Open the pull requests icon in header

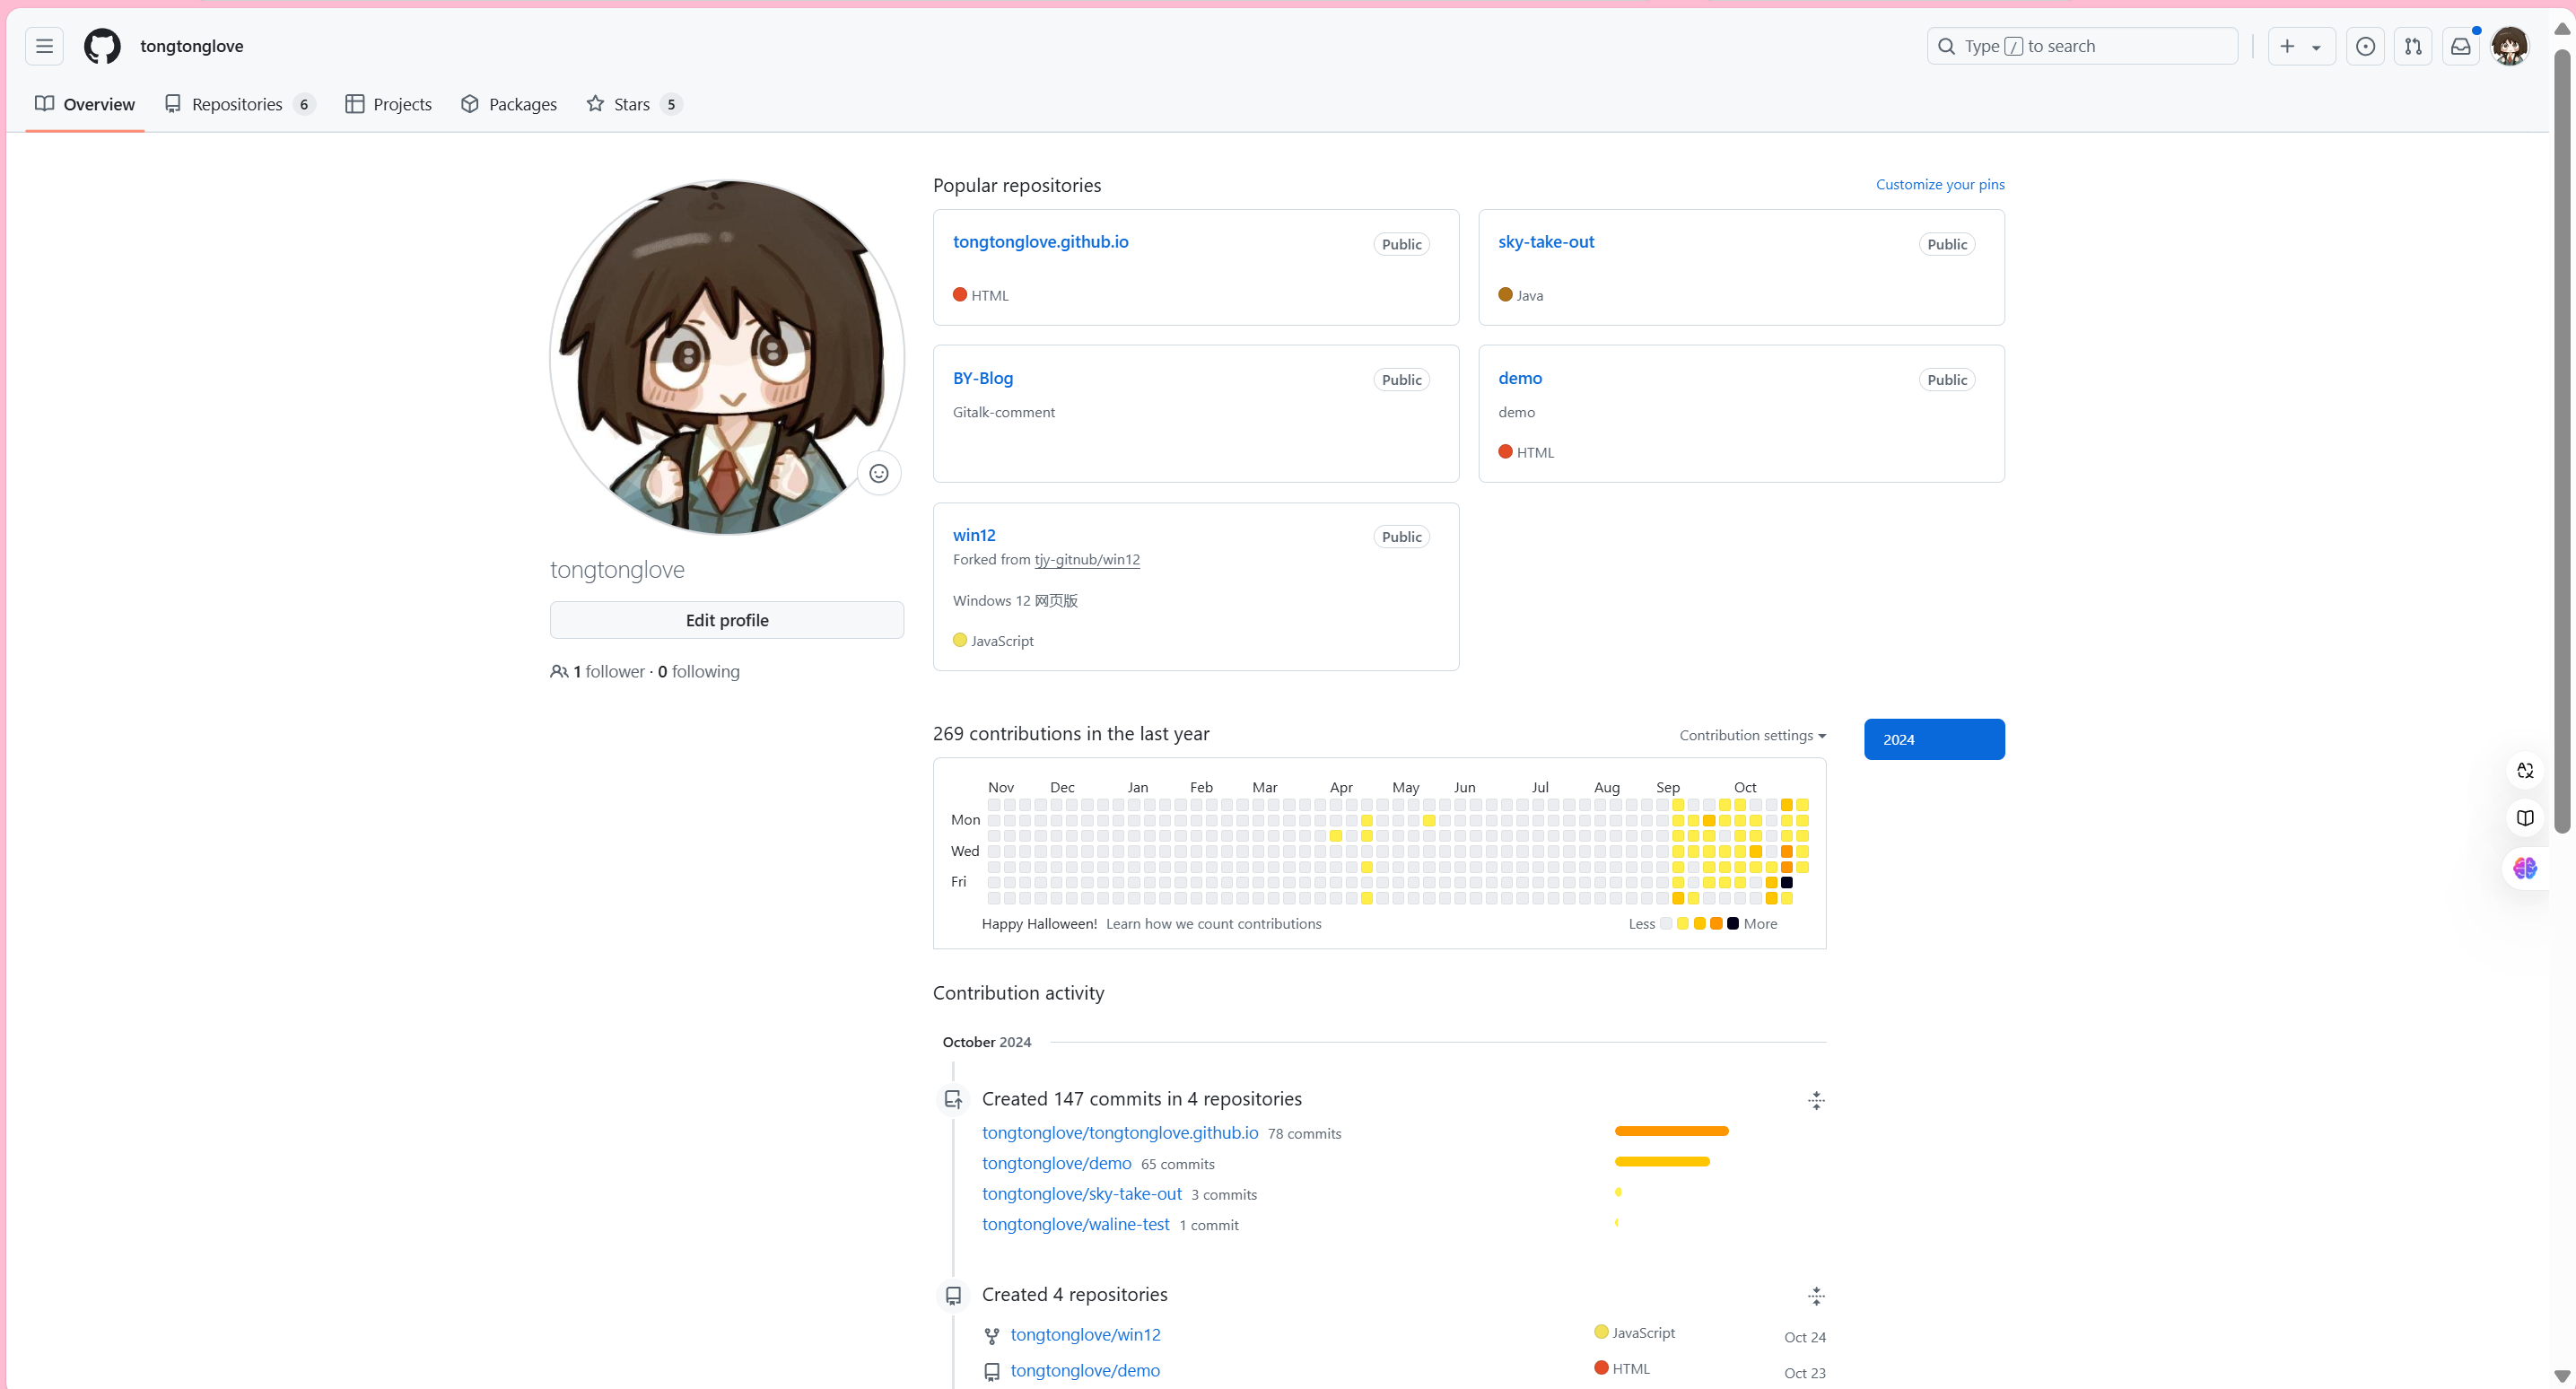tap(2413, 46)
